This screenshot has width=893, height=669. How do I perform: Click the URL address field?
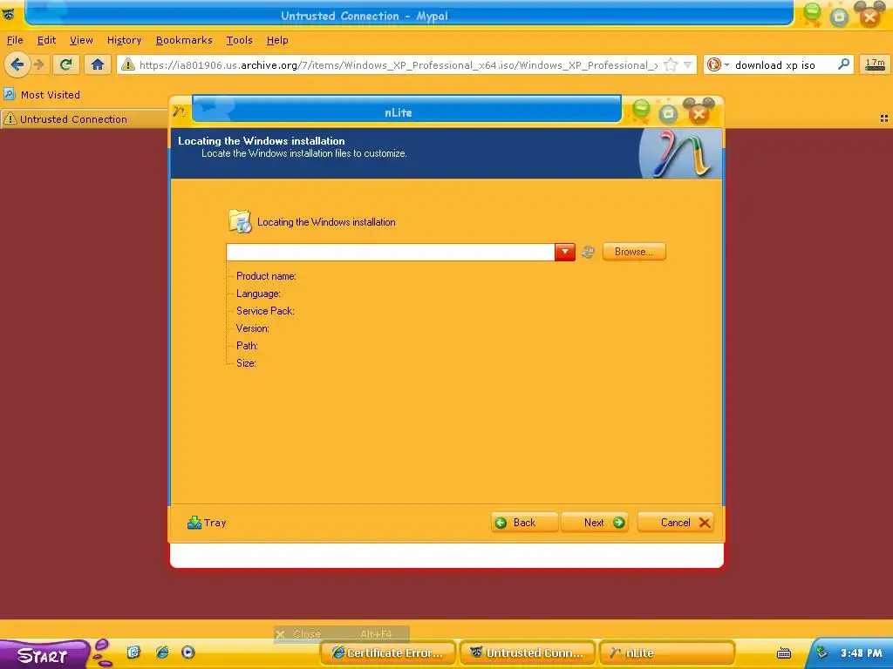click(x=398, y=64)
